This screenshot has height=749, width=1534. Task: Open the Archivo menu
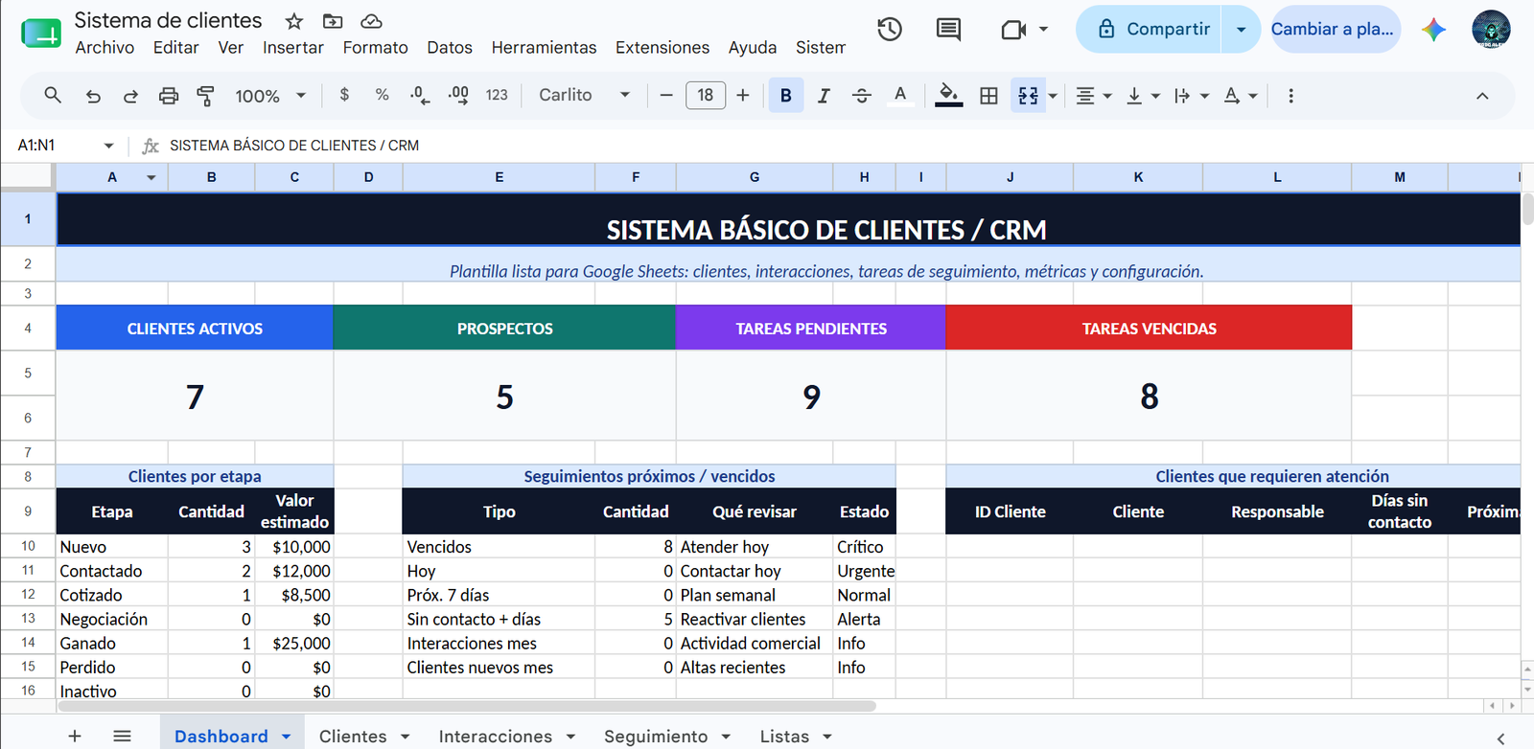(105, 47)
